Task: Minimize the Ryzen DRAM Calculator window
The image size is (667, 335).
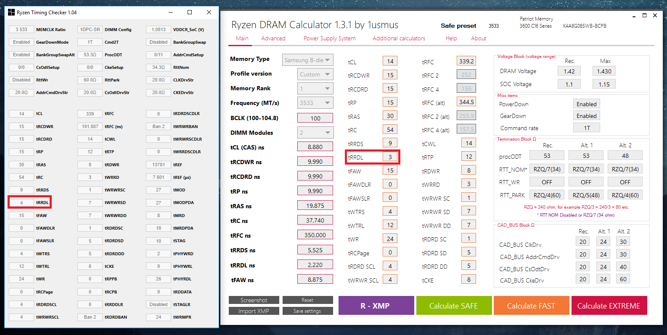Action: click(x=634, y=16)
